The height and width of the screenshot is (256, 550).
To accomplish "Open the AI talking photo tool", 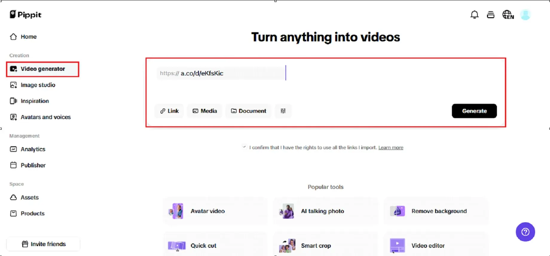I will click(x=326, y=211).
